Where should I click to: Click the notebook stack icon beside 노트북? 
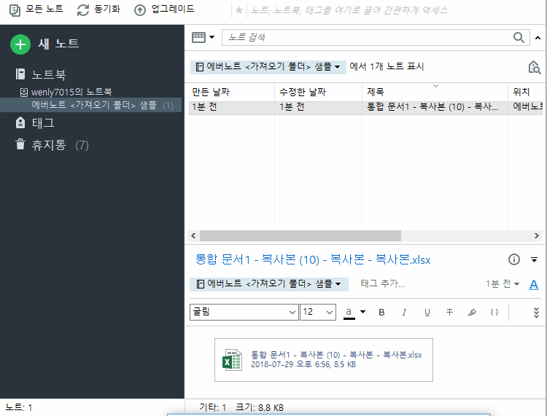click(20, 74)
